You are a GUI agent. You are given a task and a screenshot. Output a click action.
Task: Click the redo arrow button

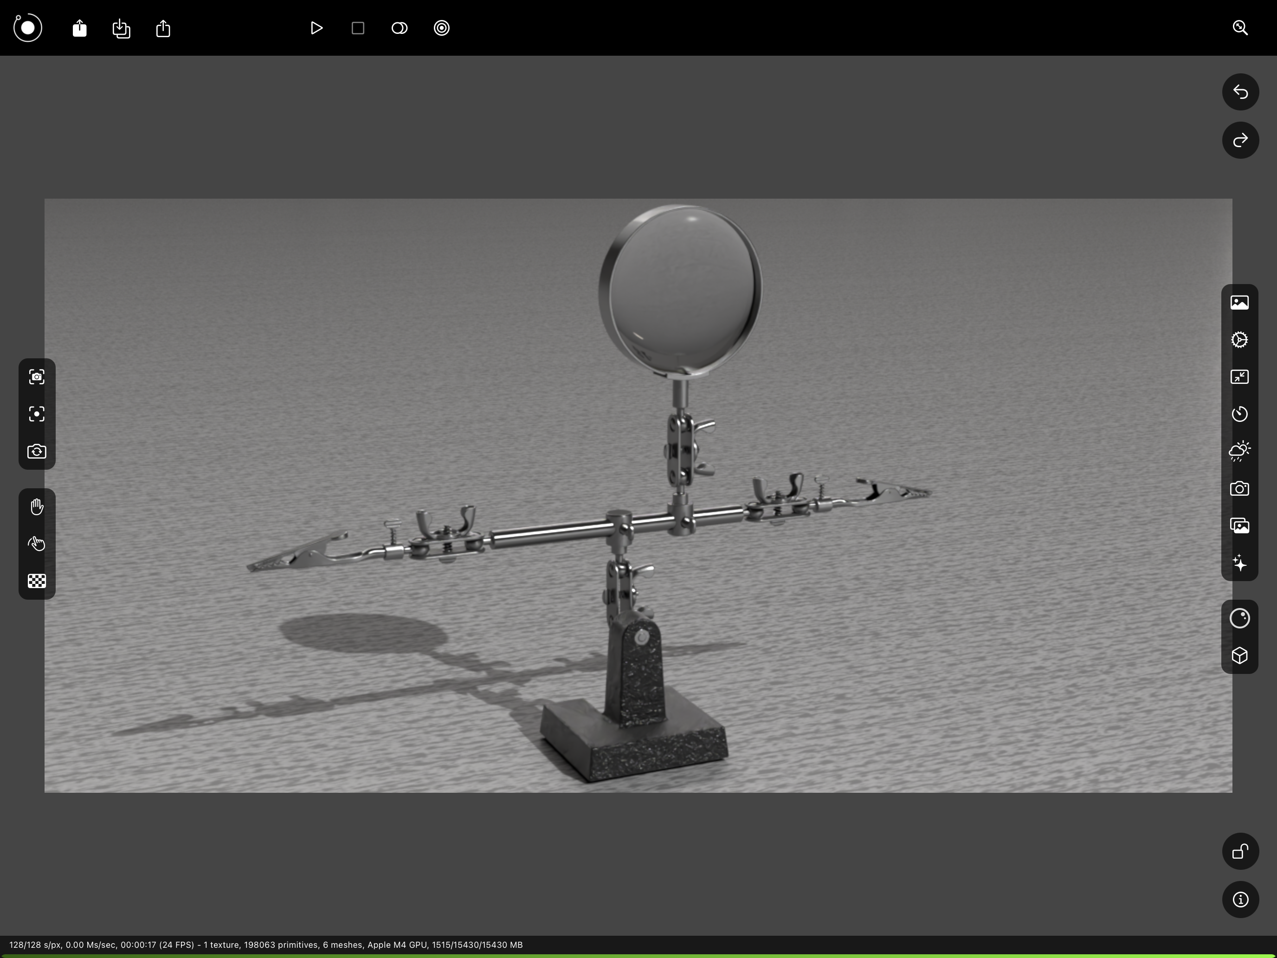click(1240, 140)
